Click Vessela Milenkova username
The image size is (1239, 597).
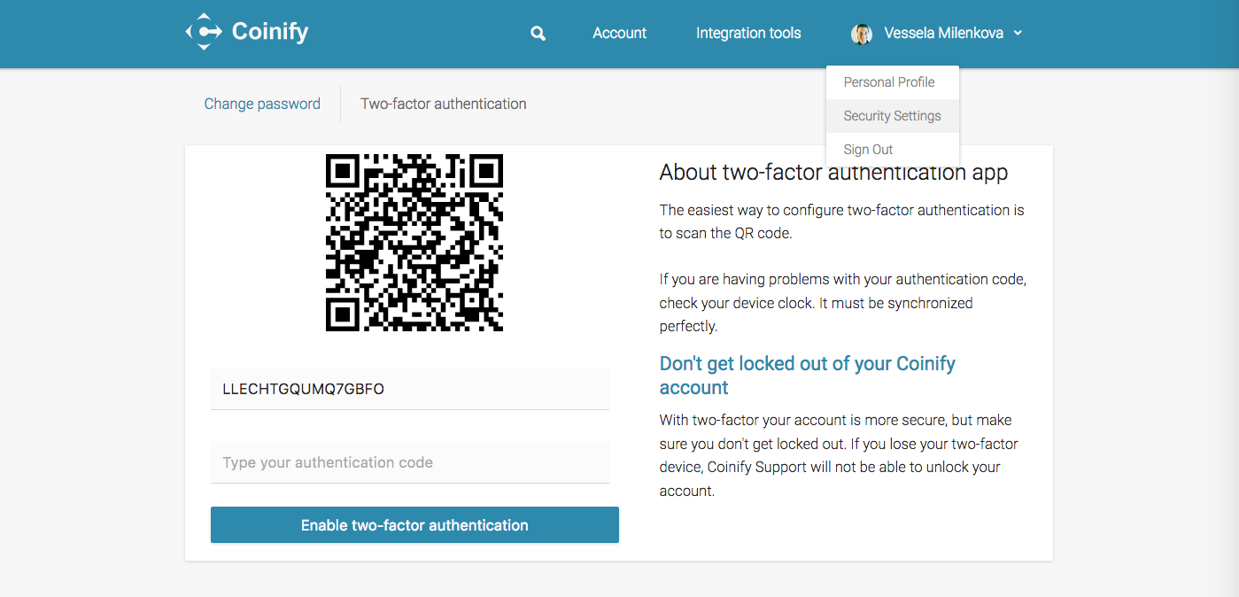943,33
